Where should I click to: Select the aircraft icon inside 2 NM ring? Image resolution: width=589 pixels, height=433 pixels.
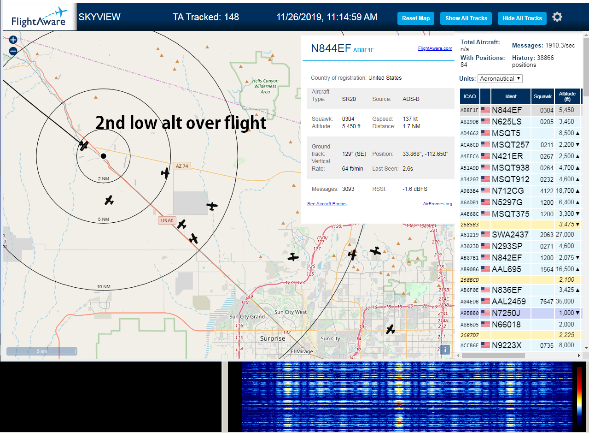point(83,146)
